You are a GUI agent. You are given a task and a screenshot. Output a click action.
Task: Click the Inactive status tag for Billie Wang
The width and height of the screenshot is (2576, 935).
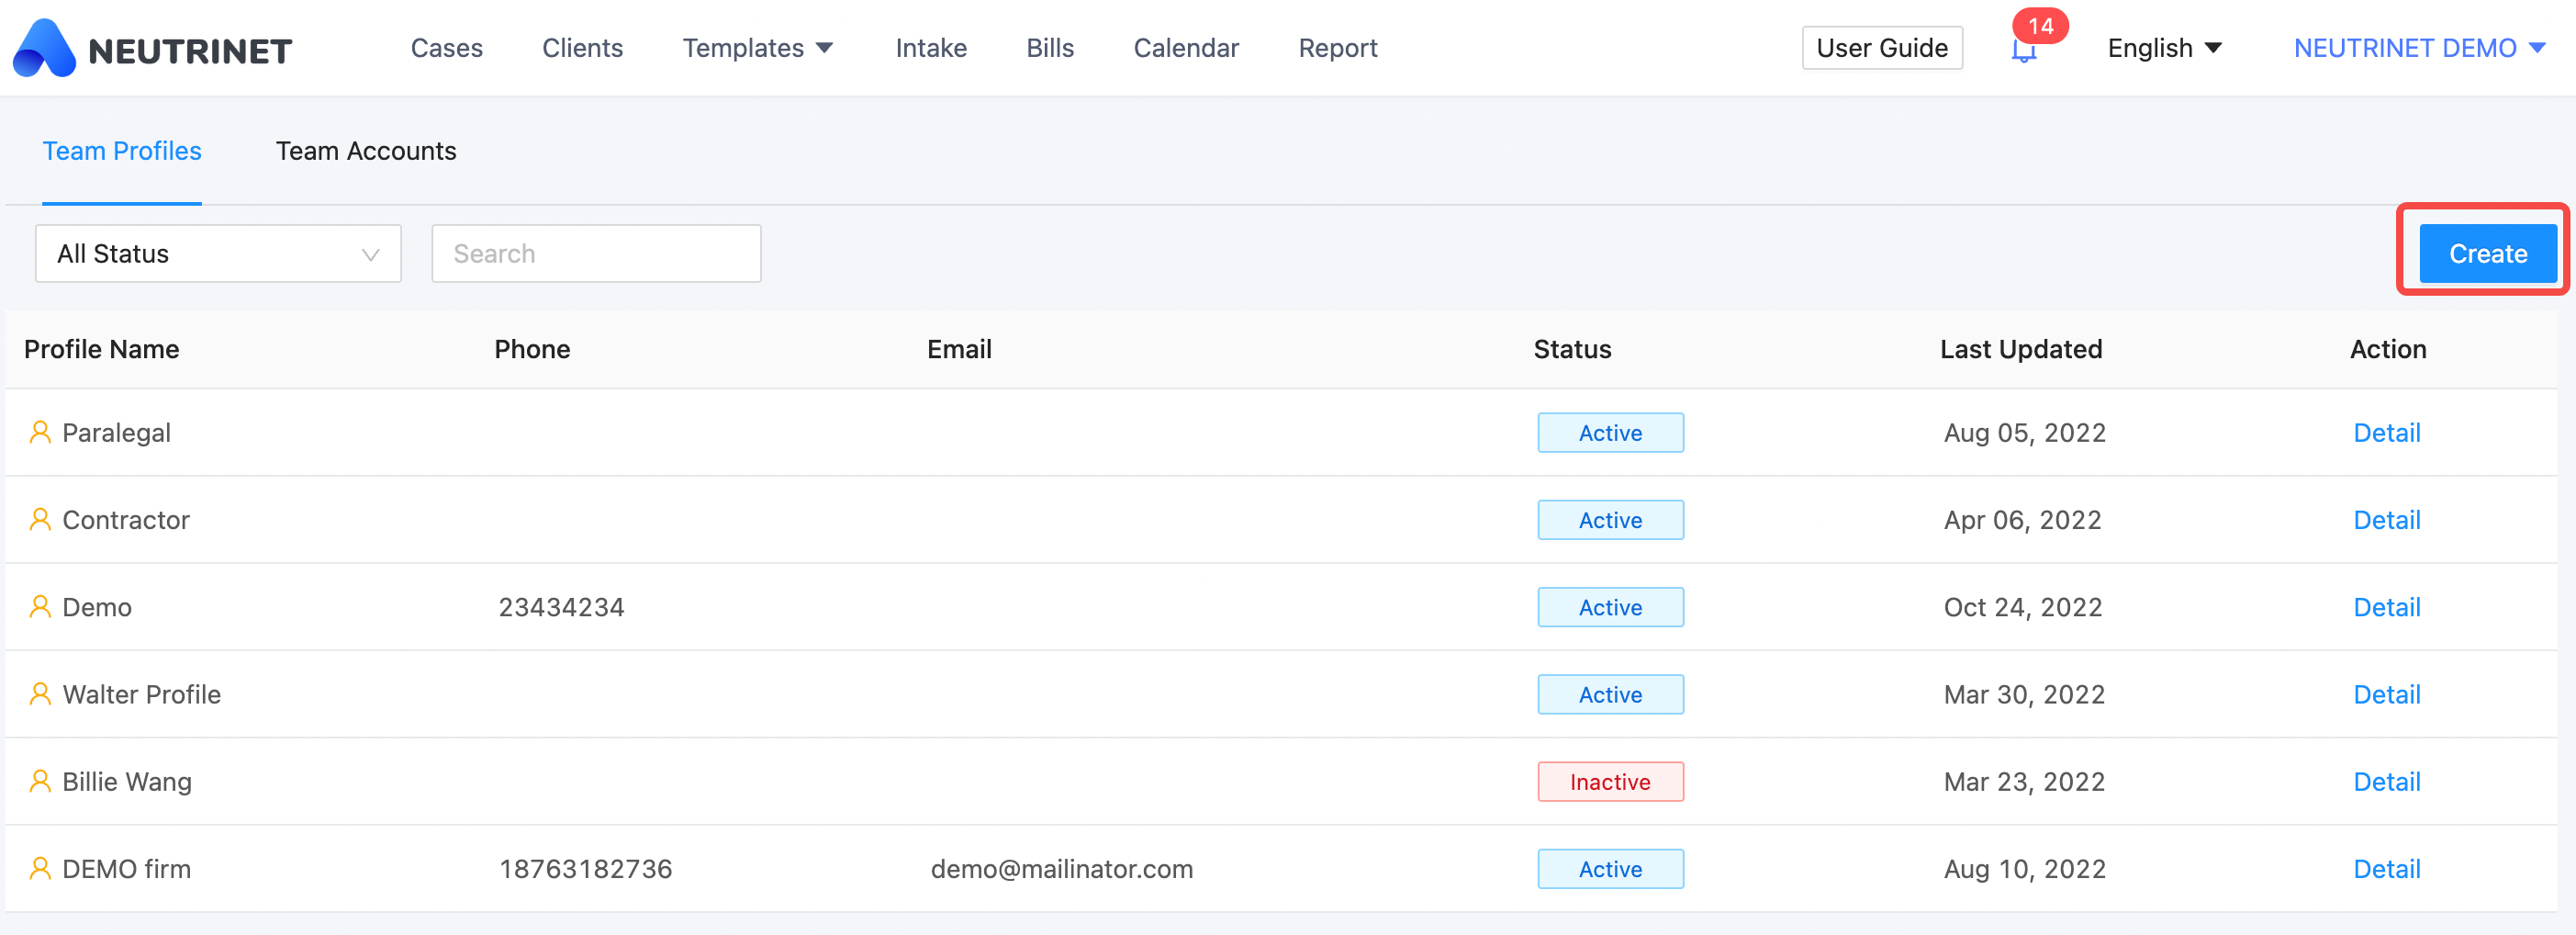coord(1610,781)
